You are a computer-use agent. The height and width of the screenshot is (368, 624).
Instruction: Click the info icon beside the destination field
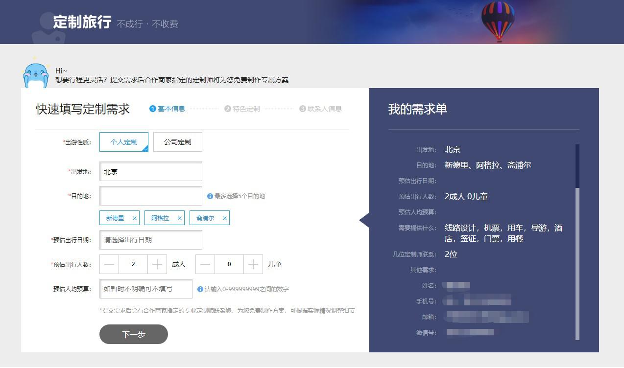tap(210, 196)
